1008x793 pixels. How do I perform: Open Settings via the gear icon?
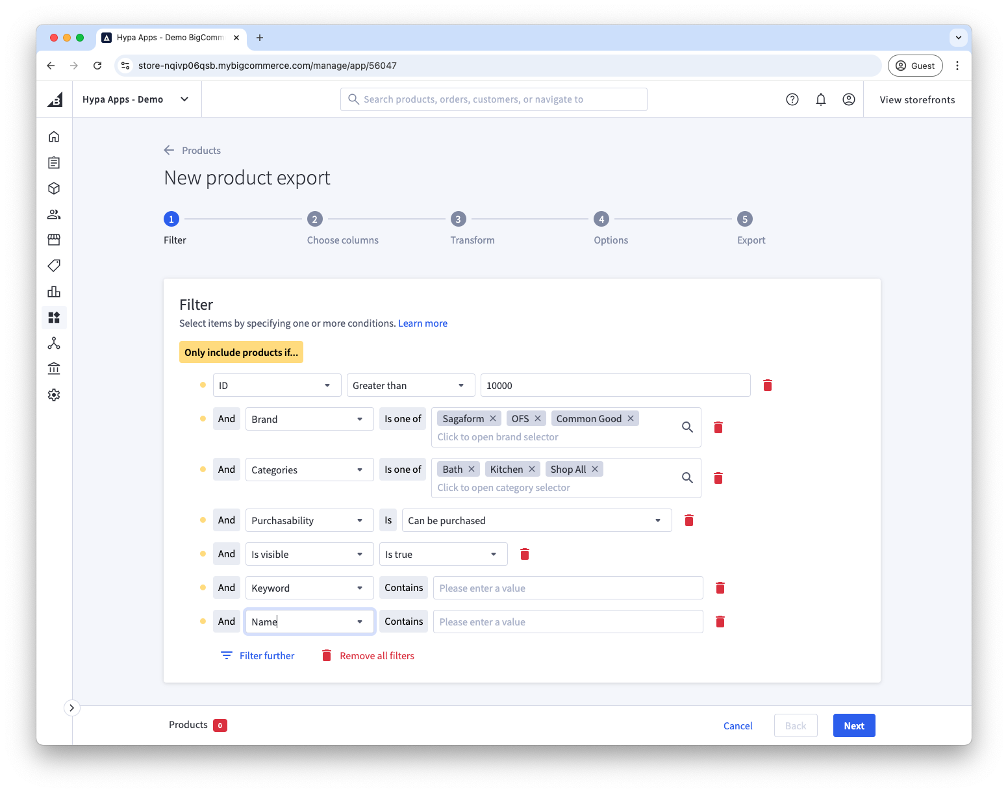click(x=54, y=394)
